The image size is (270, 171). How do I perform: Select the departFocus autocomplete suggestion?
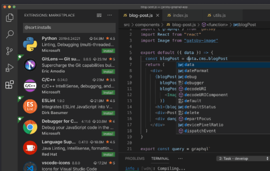pyautogui.click(x=223, y=119)
